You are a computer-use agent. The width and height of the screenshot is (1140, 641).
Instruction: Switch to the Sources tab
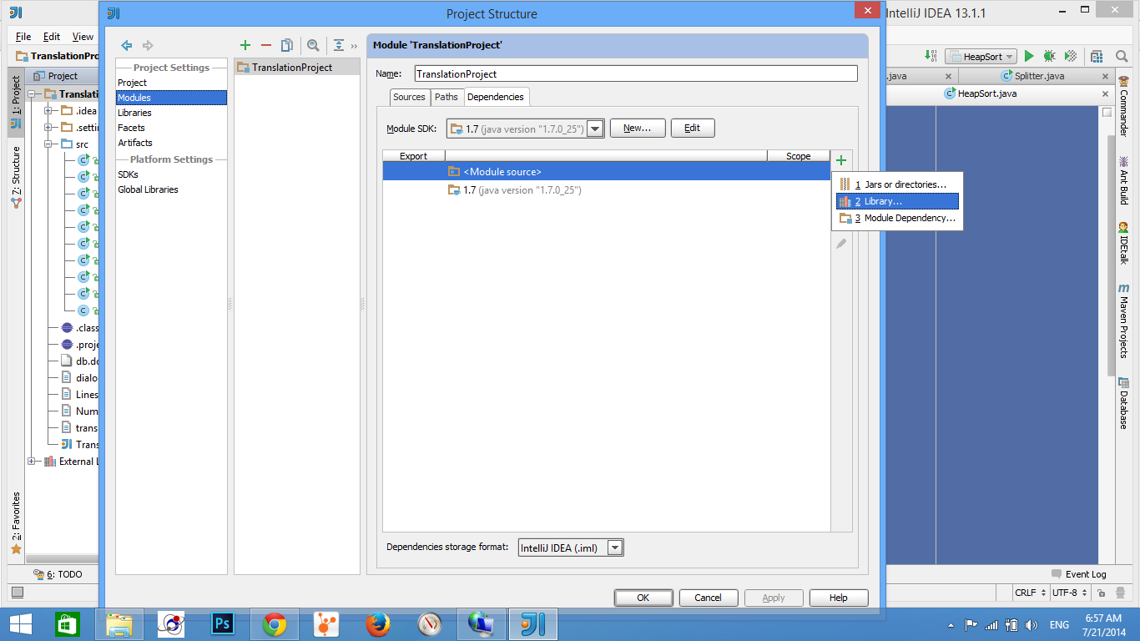pos(409,97)
